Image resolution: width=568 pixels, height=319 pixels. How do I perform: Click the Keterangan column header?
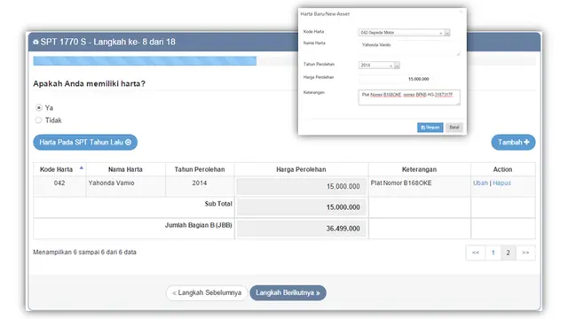point(419,169)
